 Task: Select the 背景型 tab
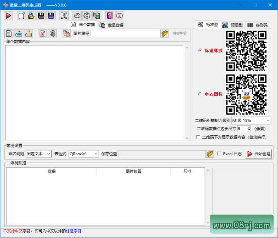pyautogui.click(x=233, y=25)
